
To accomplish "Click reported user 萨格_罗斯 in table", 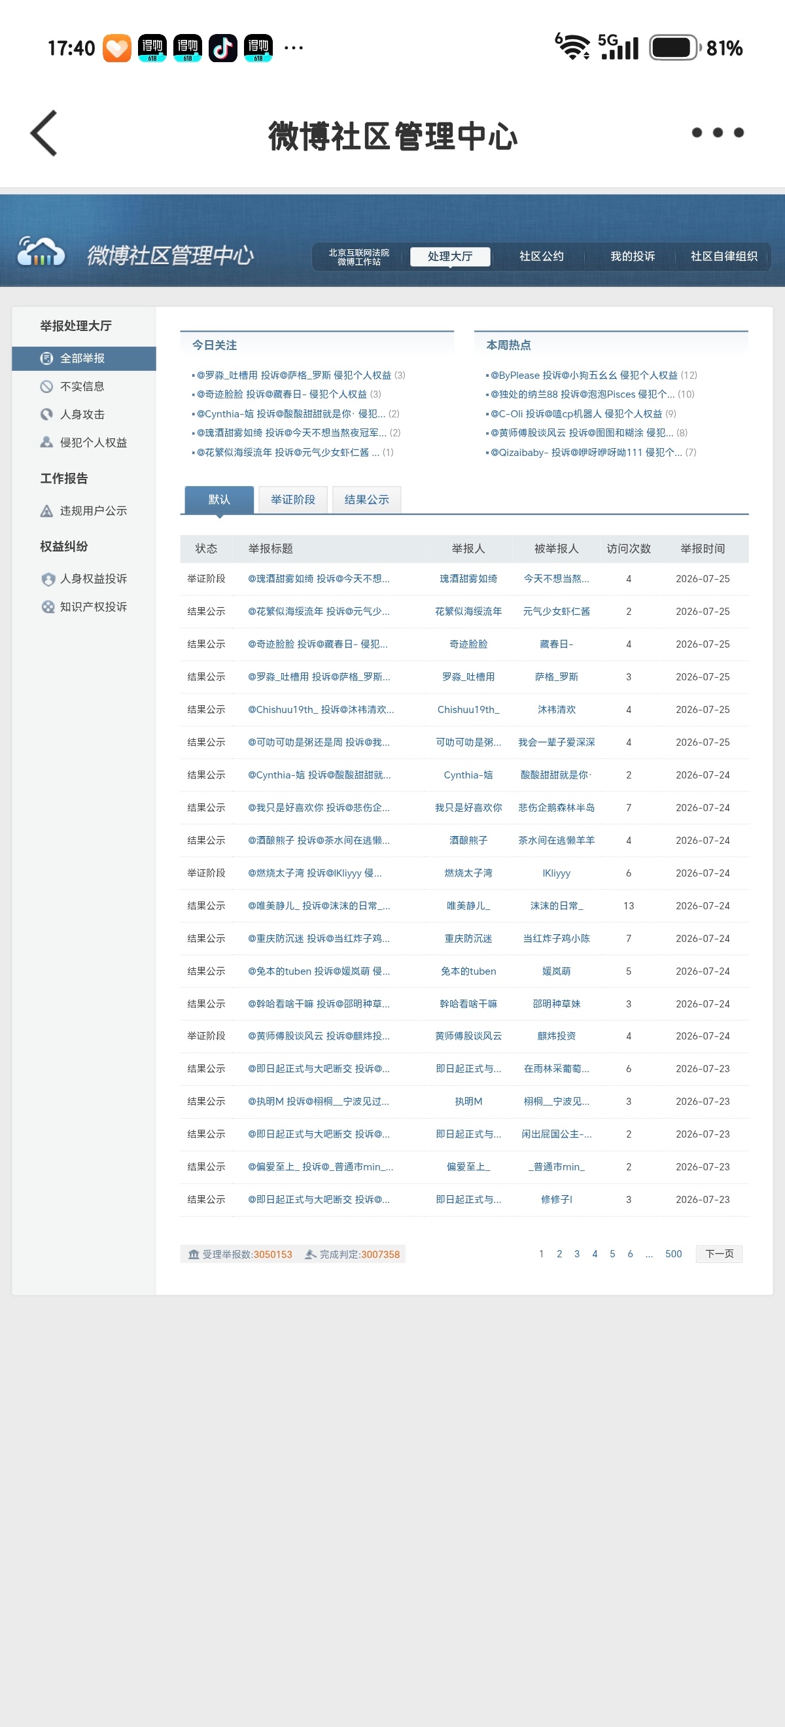I will (x=557, y=677).
